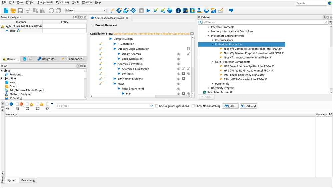This screenshot has width=333, height=188.
Task: Expand the Project Overview section
Action: [x=92, y=25]
